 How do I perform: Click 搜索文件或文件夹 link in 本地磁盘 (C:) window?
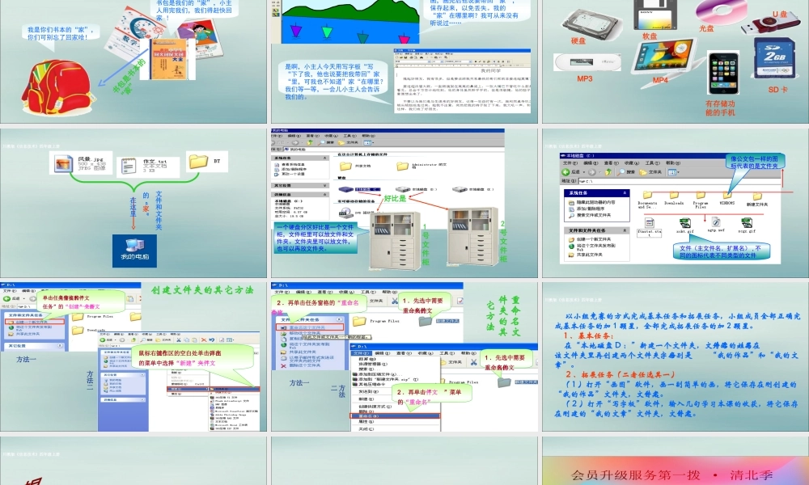[593, 215]
